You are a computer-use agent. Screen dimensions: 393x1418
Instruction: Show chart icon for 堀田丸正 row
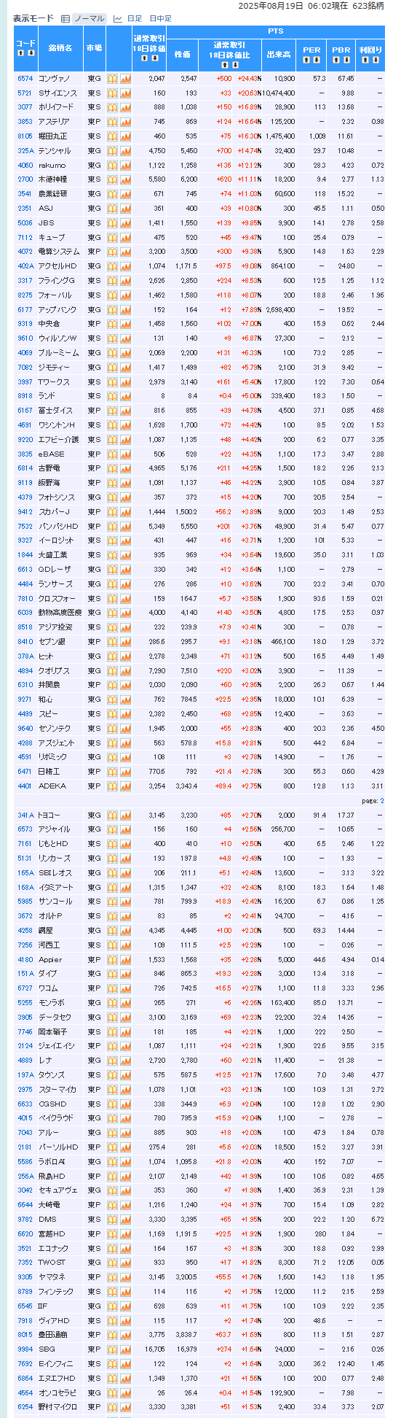125,136
